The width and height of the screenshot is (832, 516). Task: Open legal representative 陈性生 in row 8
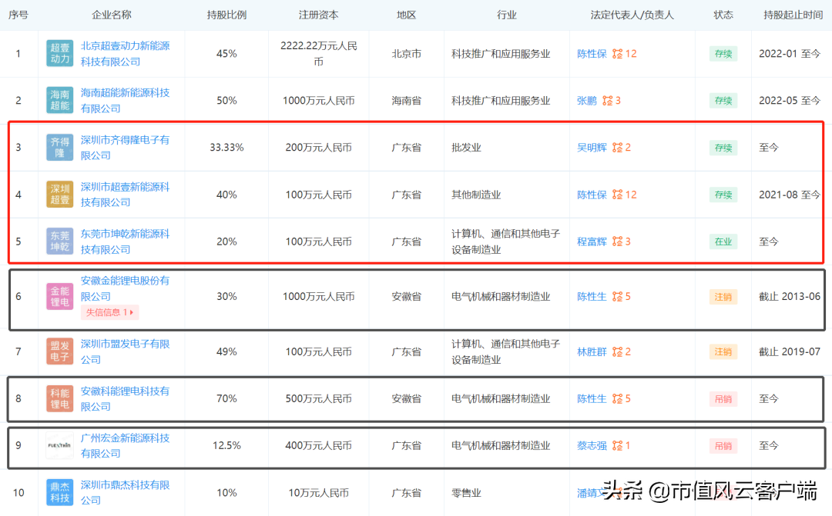click(x=592, y=399)
